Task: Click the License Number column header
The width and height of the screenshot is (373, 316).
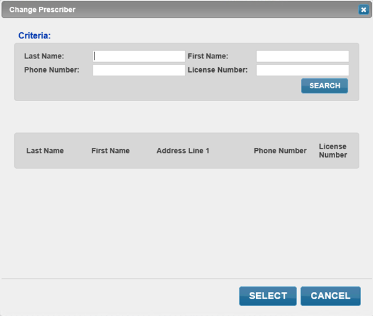Action: pos(333,151)
